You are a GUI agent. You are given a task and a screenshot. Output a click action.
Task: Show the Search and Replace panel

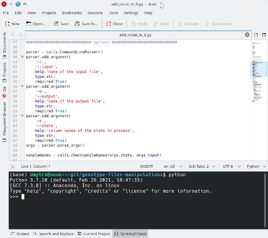coord(54,234)
